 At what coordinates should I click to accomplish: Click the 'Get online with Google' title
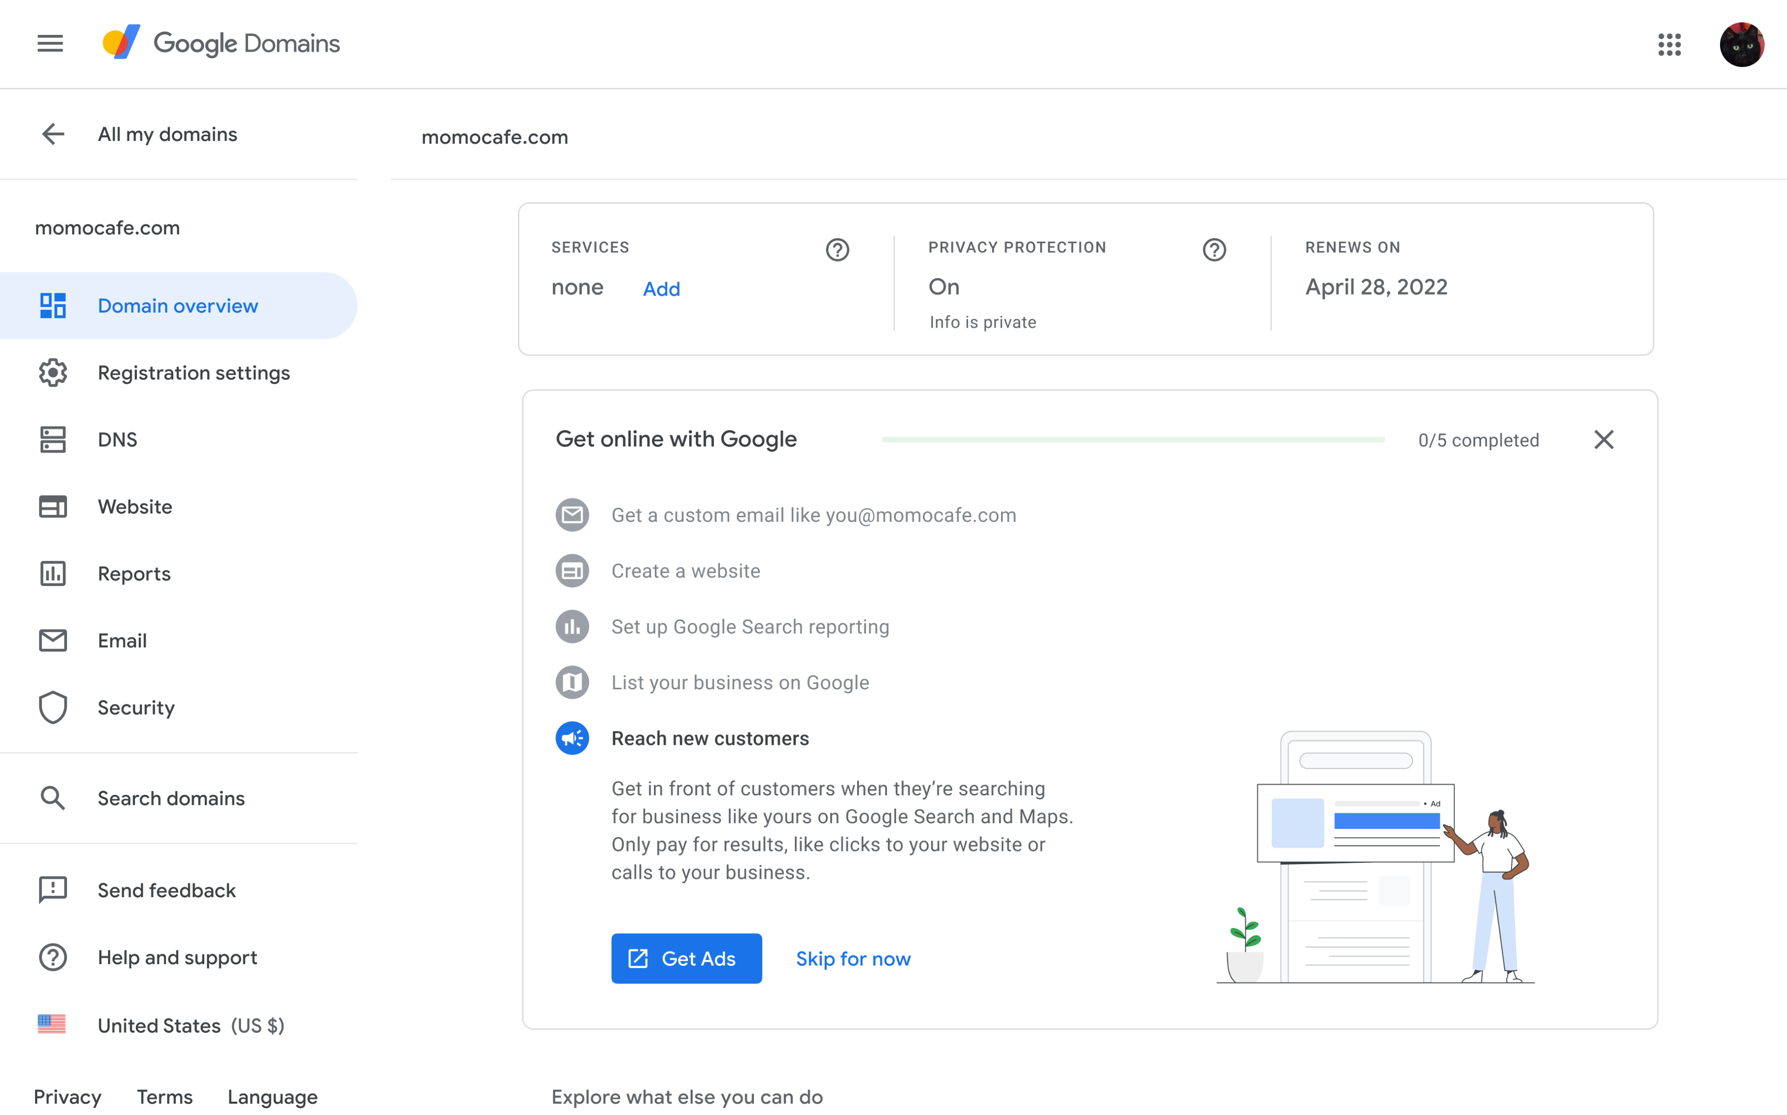click(676, 439)
